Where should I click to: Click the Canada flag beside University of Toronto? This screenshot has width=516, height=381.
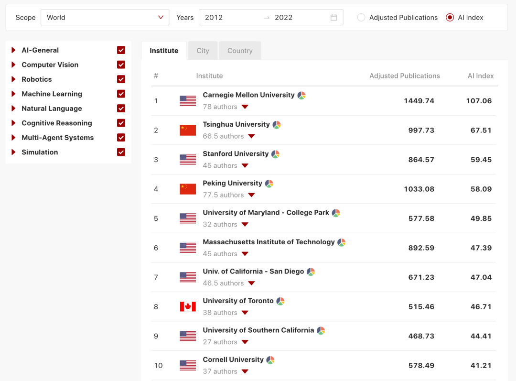click(x=188, y=306)
